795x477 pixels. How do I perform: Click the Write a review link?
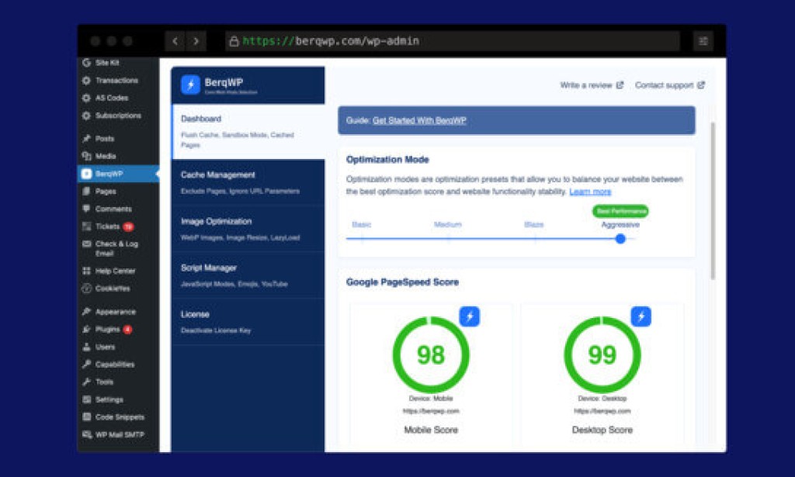(x=591, y=85)
